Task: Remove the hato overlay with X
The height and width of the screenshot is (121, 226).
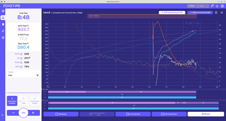Action: (37, 75)
